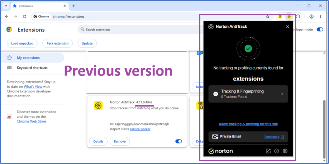Toggle Developer mode switch
This screenshot has width=329, height=164.
point(320,30)
